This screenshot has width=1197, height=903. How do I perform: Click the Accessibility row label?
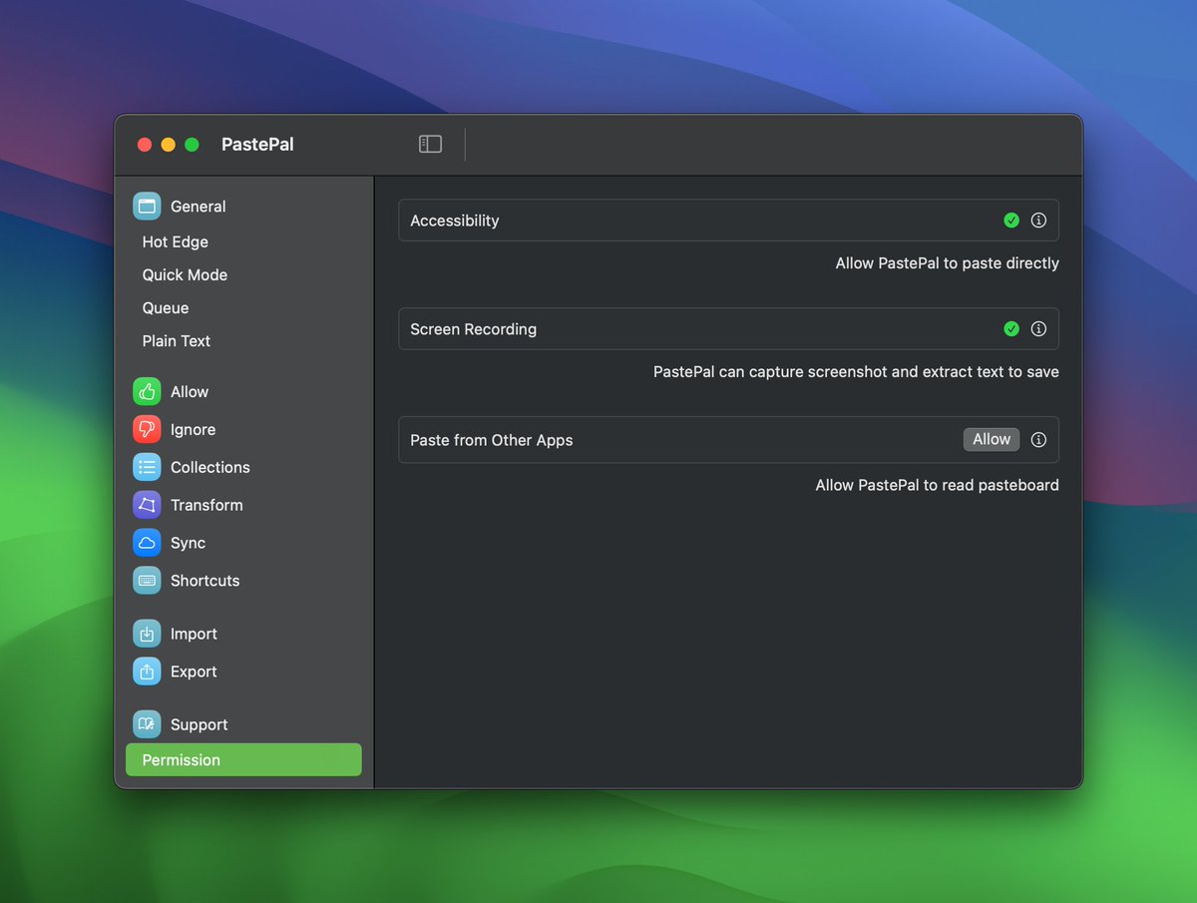click(x=455, y=221)
